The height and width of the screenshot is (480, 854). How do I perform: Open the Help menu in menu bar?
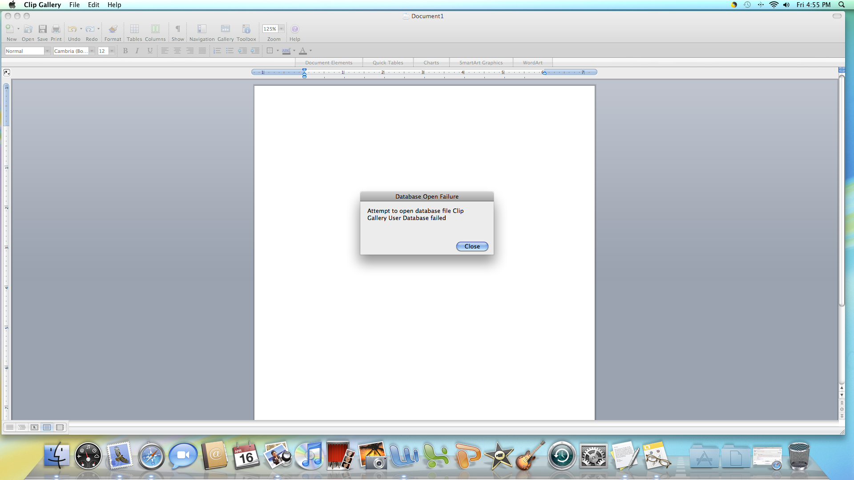[114, 5]
